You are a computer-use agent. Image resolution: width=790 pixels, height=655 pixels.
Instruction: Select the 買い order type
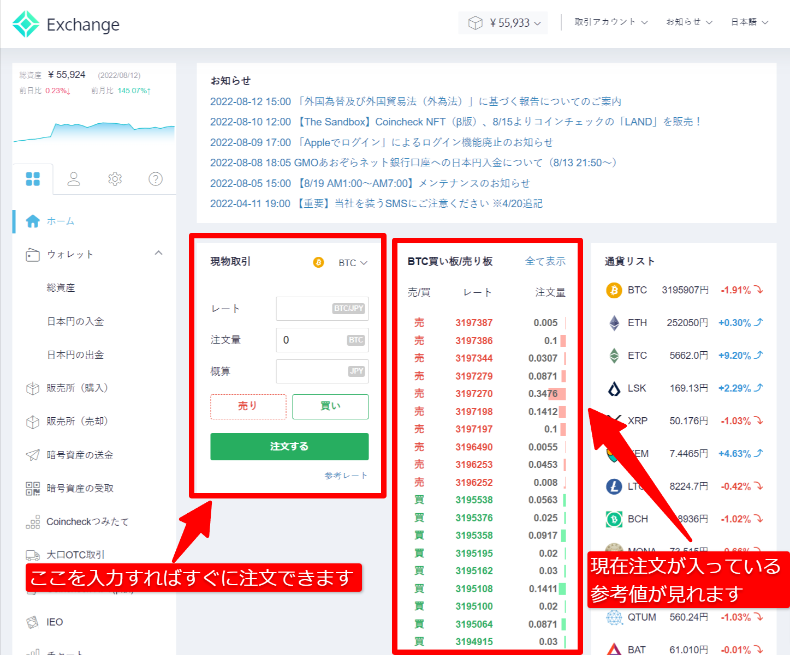pos(330,406)
